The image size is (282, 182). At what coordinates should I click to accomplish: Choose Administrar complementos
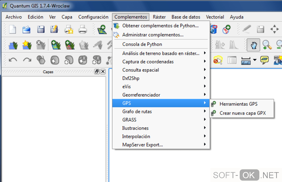click(x=161, y=35)
